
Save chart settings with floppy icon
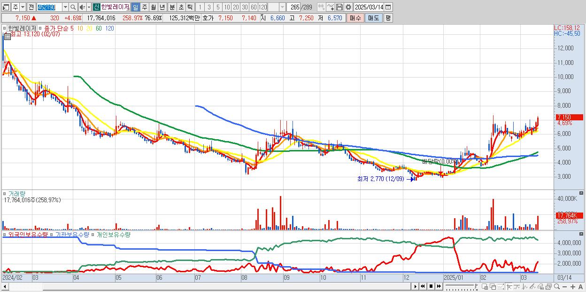click(339, 7)
